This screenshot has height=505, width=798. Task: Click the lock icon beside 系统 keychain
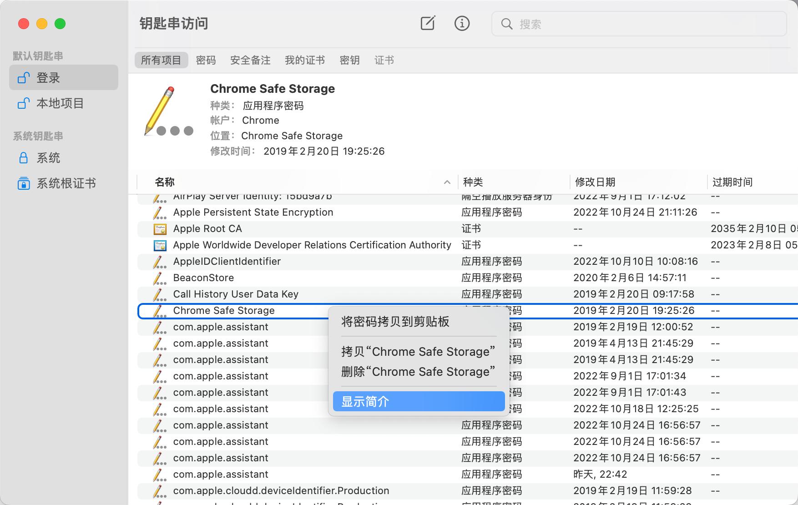tap(23, 157)
